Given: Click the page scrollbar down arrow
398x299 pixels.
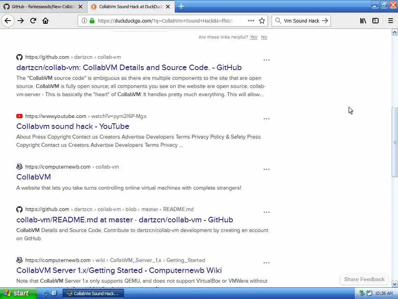Looking at the screenshot, I should pos(395,284).
